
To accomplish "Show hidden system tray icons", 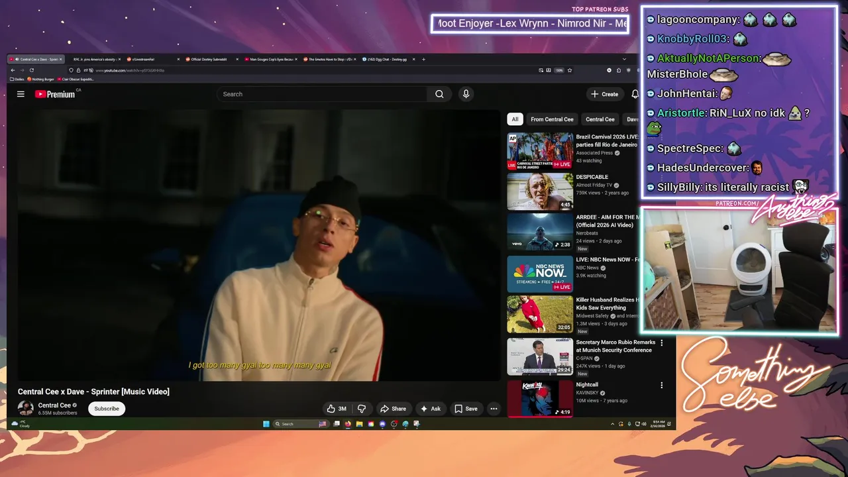I will 612,424.
